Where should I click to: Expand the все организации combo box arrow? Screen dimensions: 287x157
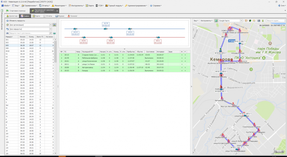(x=51, y=25)
